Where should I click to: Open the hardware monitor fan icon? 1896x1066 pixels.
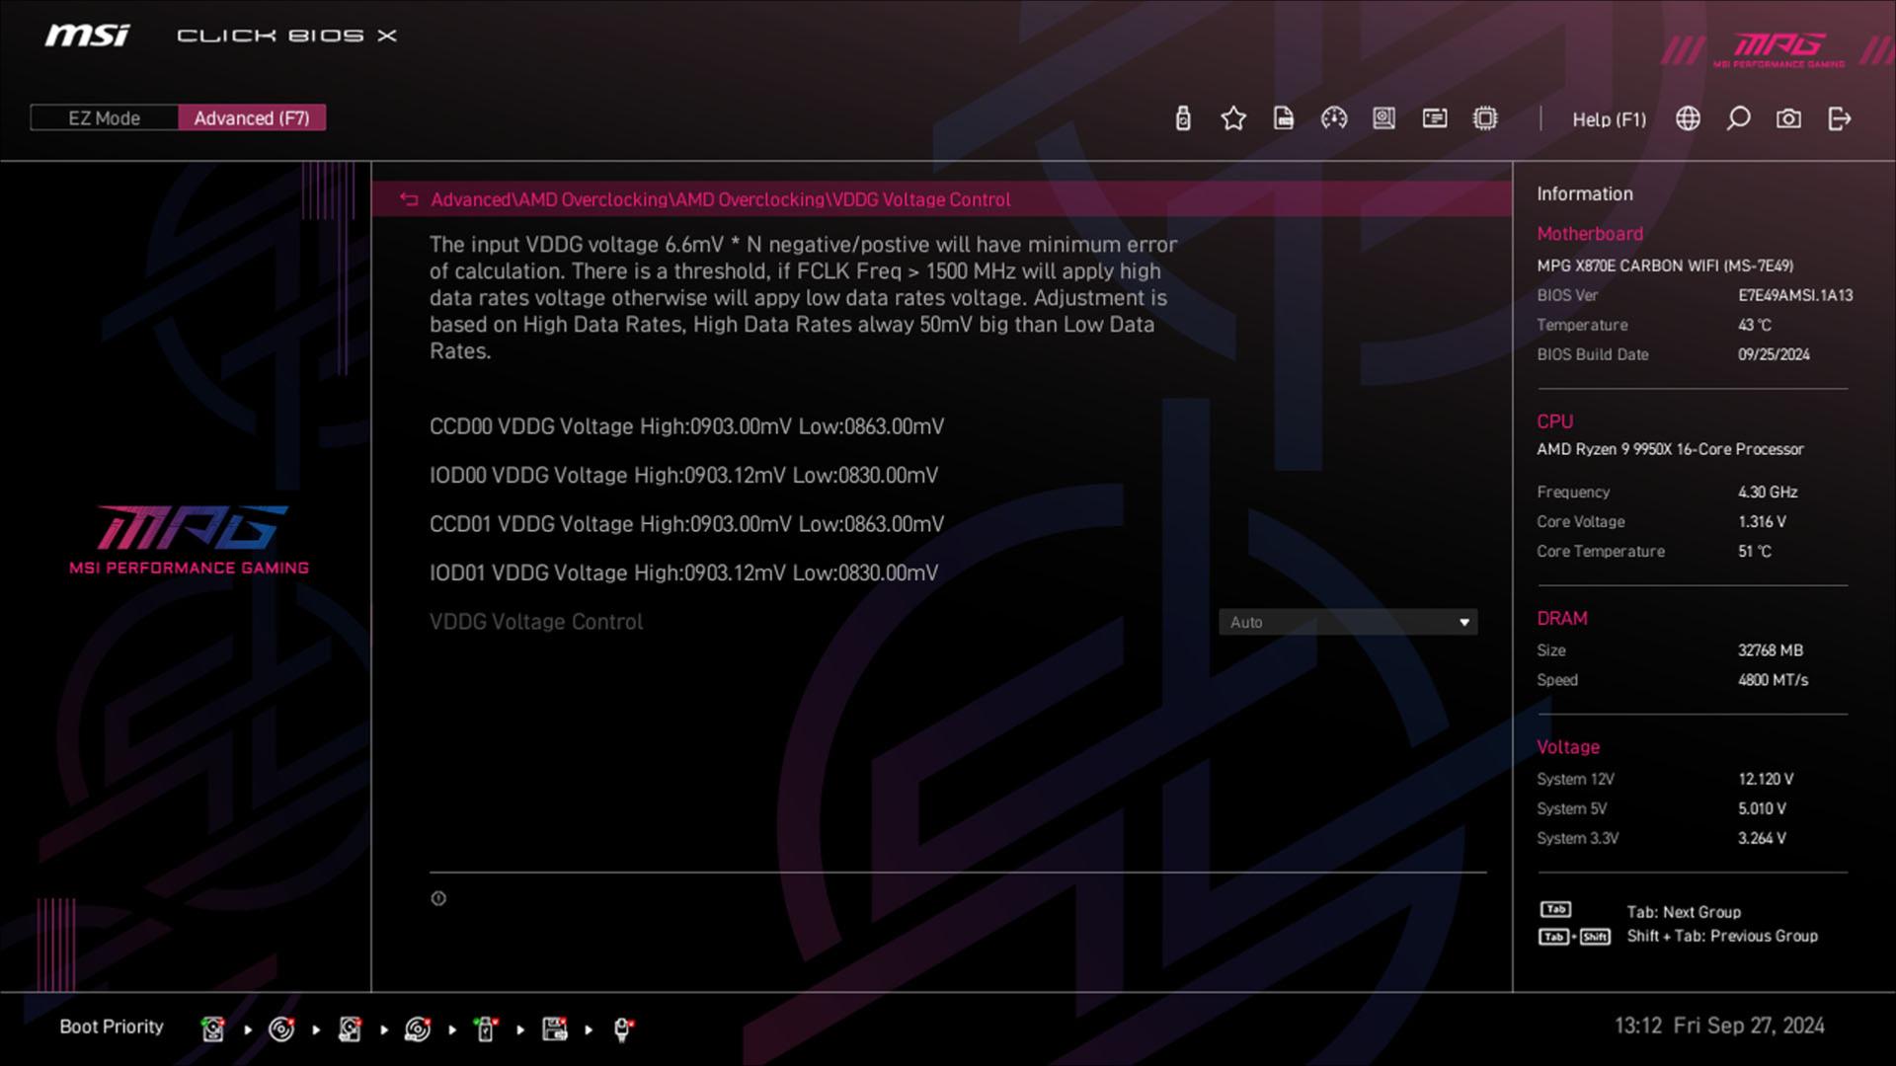click(x=1384, y=119)
